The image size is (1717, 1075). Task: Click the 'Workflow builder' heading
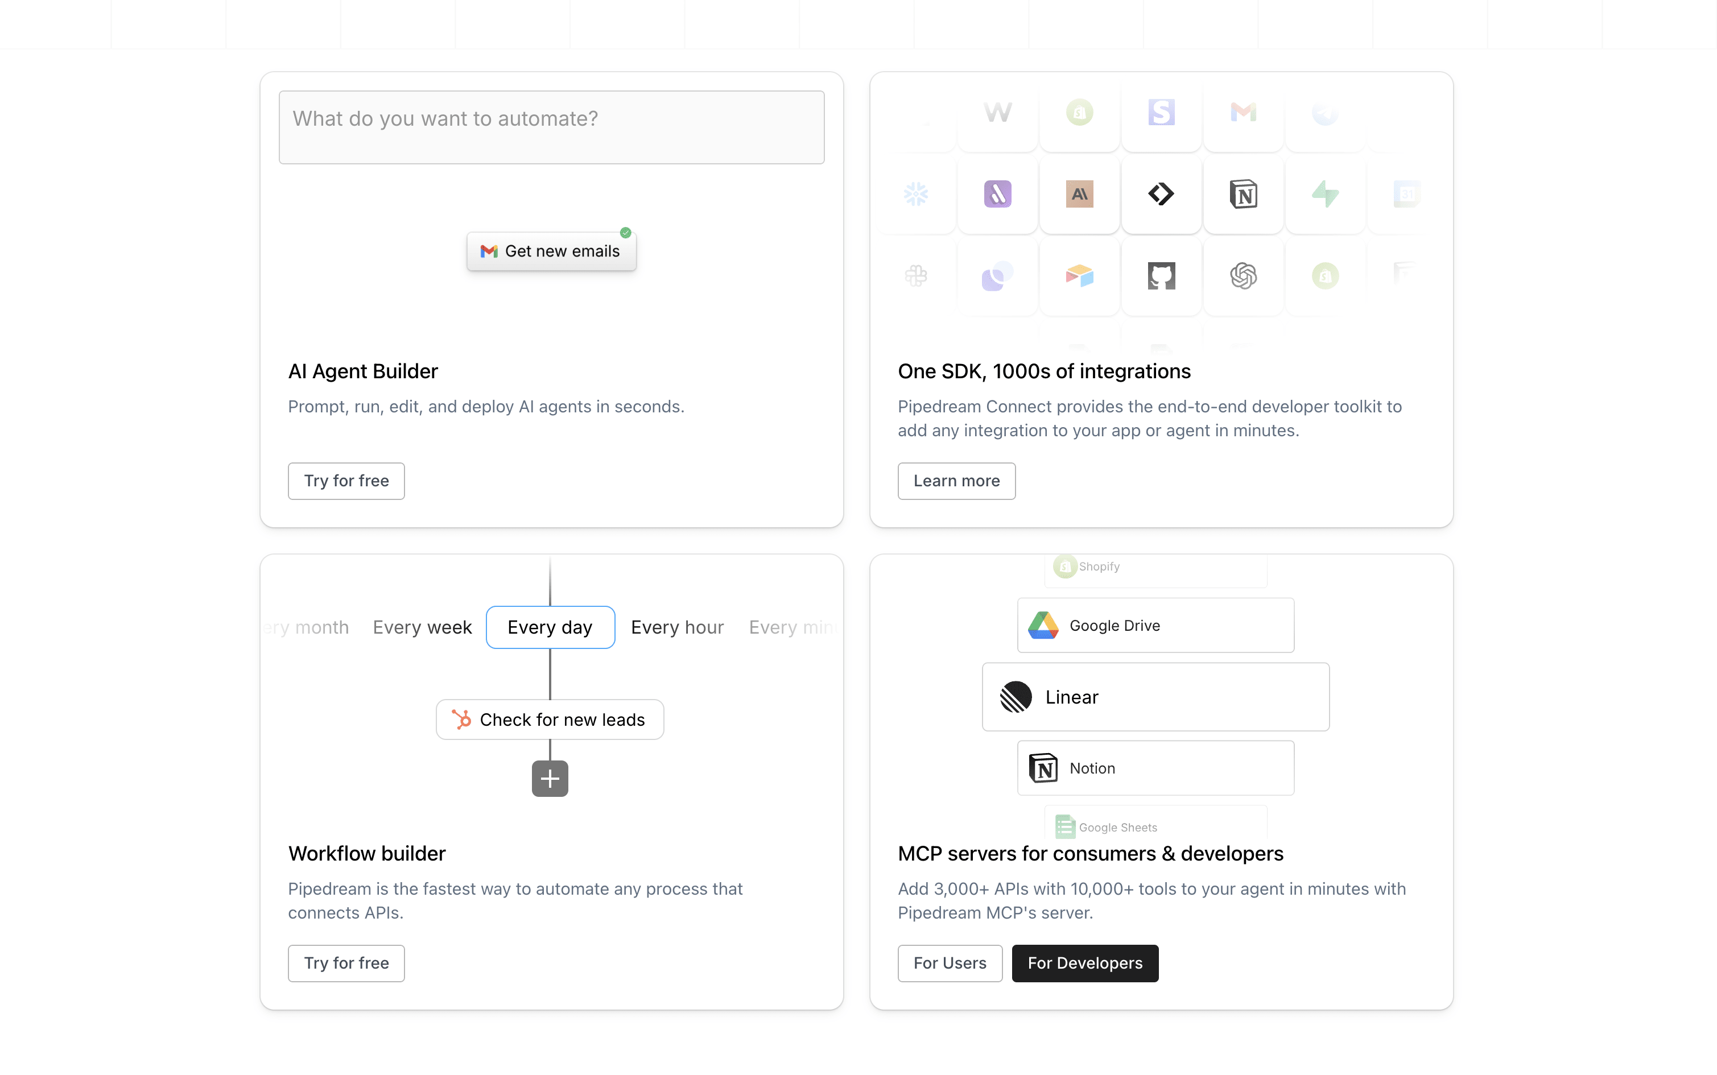point(367,853)
